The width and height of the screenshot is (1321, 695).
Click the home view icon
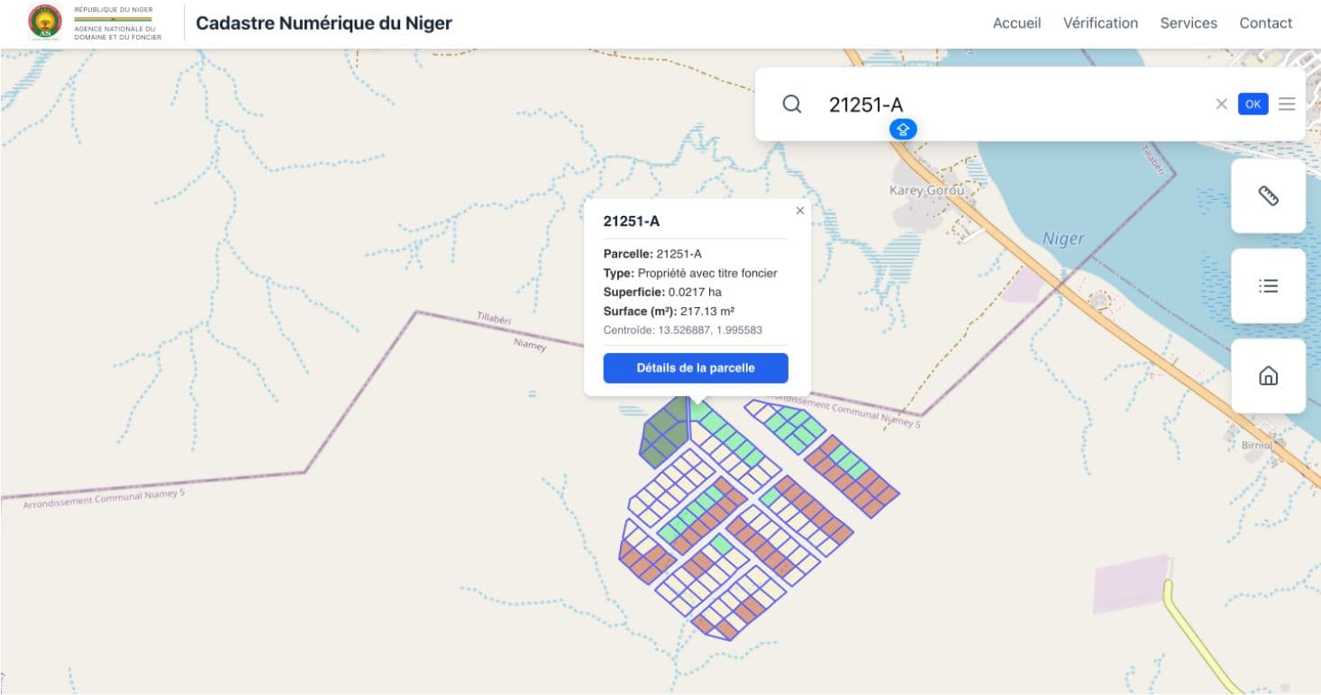1268,375
